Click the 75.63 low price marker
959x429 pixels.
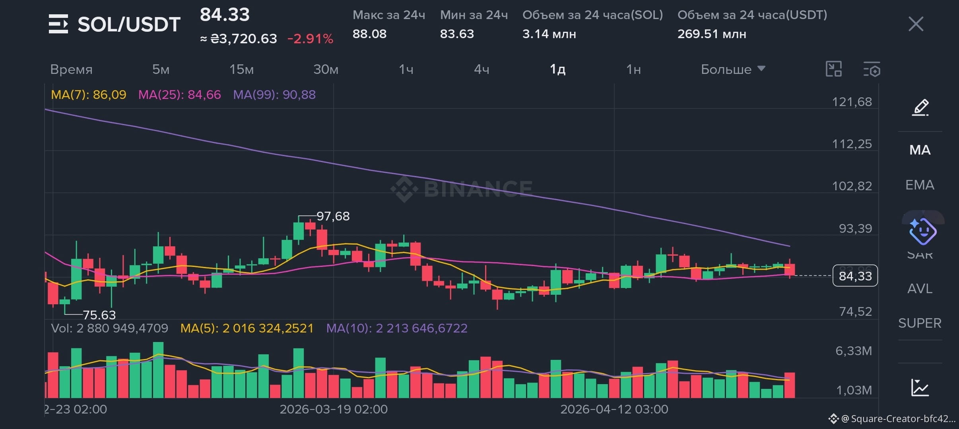point(99,315)
